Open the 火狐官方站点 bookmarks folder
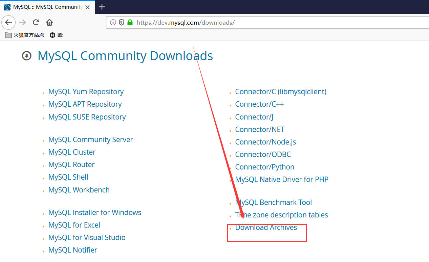Viewport: 429px width, 262px height. [24, 35]
